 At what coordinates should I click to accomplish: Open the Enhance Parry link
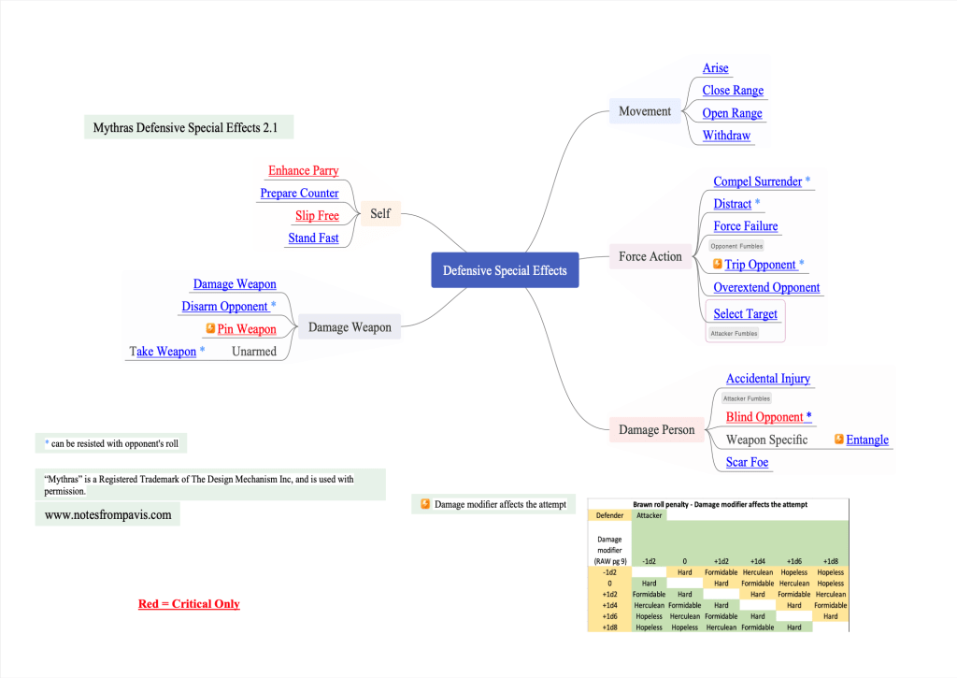pyautogui.click(x=303, y=170)
